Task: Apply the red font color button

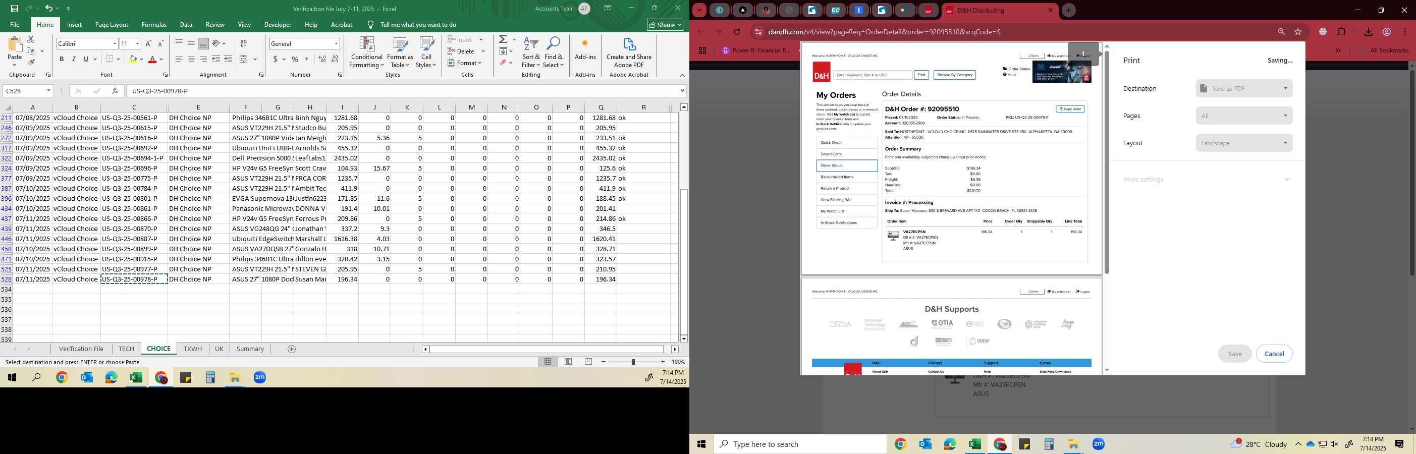Action: [153, 60]
